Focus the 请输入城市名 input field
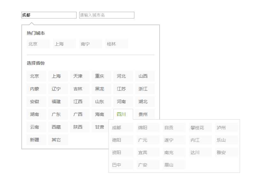Screen dimensions: 256x190 coord(107,15)
